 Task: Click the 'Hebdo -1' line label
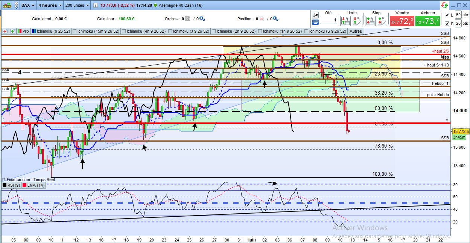[441, 83]
